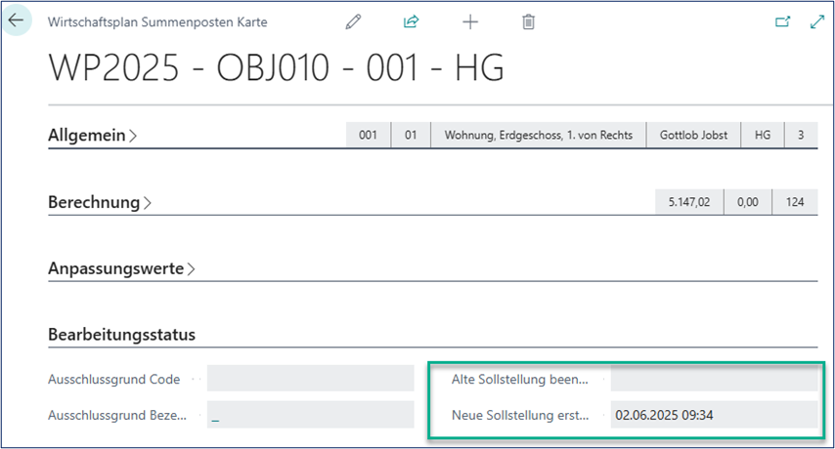This screenshot has width=835, height=449.
Task: Click the Neue Sollstellung erstellt date field
Action: click(713, 415)
